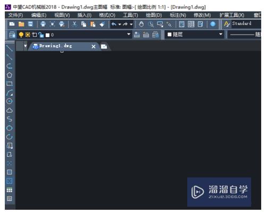The height and width of the screenshot is (212, 266).
Task: Expand the redo history arrow
Action: pyautogui.click(x=131, y=24)
